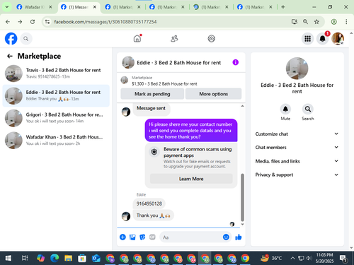The width and height of the screenshot is (354, 265).
Task: Open Windows Start menu
Action: click(x=8, y=258)
